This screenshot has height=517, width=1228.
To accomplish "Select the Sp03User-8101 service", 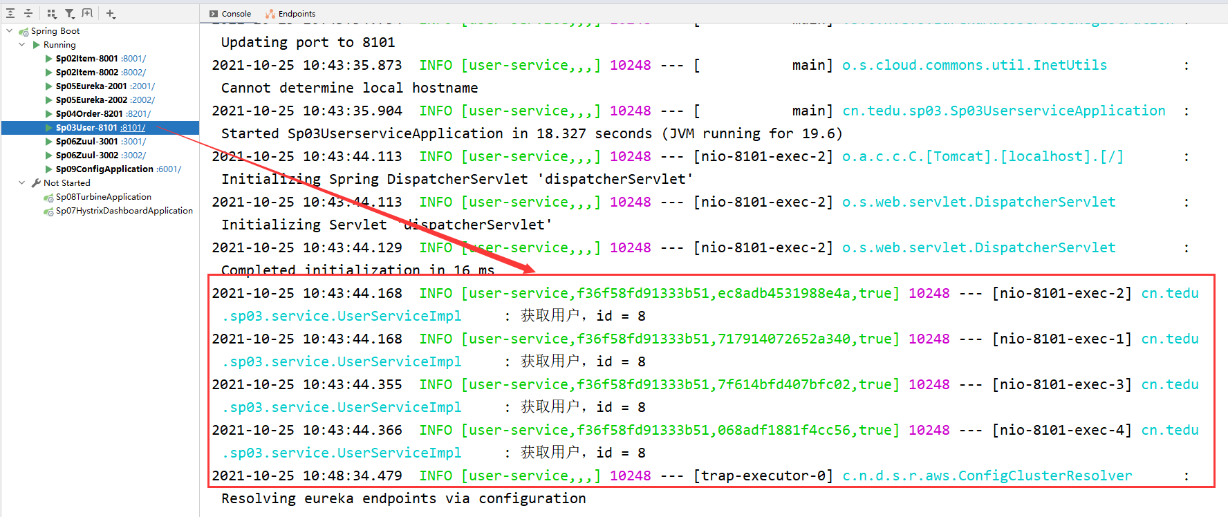I will [x=86, y=128].
